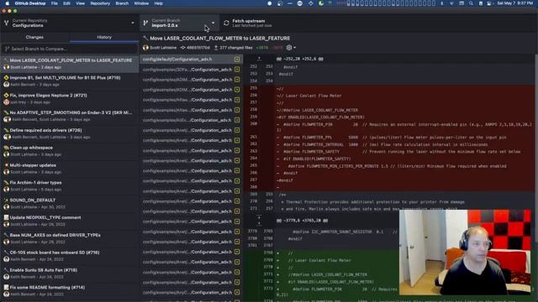Click avatar beside Update NEOPIXEL_TYPE comment commit

click(x=6, y=224)
